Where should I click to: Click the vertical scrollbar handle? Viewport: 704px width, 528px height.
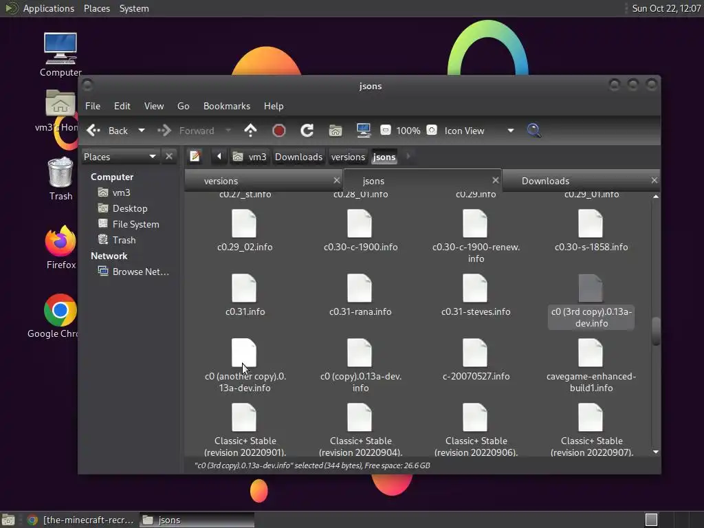coord(656,331)
